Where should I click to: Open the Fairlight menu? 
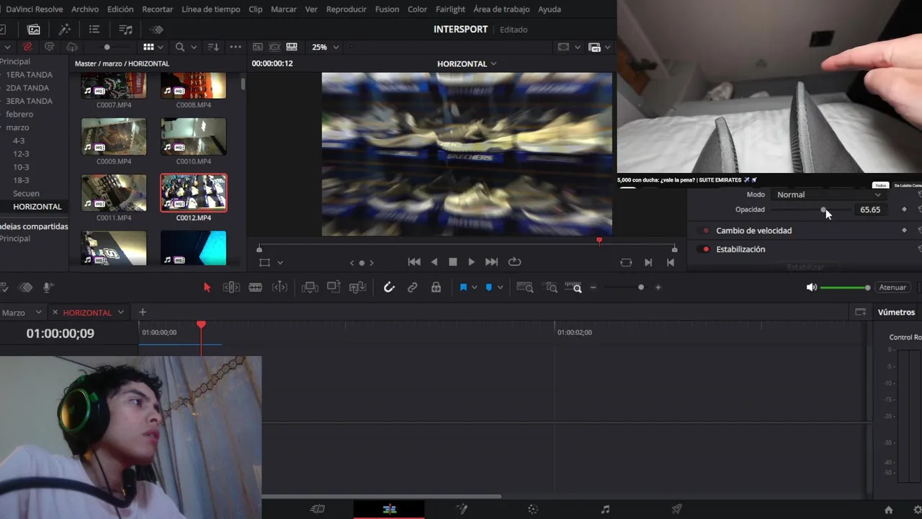click(x=450, y=9)
